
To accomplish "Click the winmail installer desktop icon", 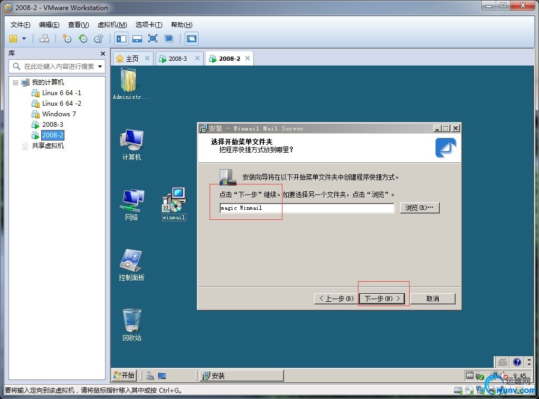I will point(174,204).
